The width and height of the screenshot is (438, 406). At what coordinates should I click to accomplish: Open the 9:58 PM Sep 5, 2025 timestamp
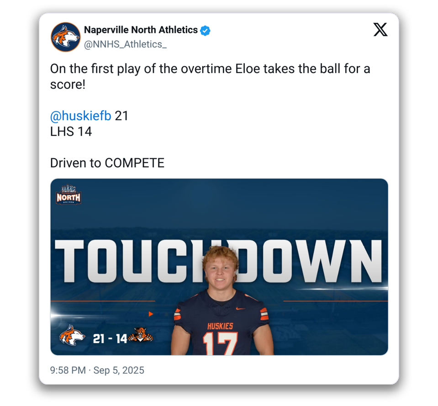(97, 370)
